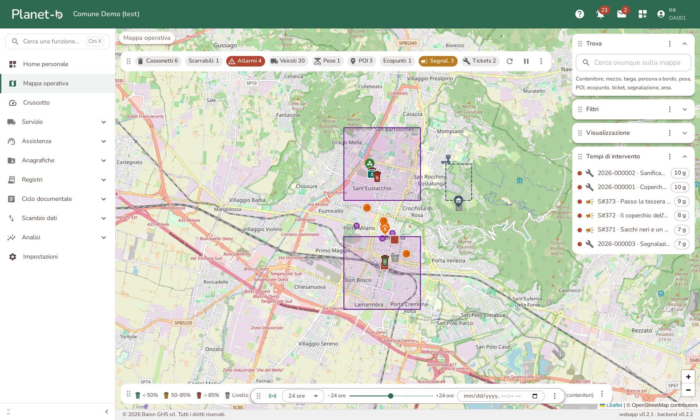700x420 pixels.
Task: Open Cruscotto from the sidebar
Action: 58,103
